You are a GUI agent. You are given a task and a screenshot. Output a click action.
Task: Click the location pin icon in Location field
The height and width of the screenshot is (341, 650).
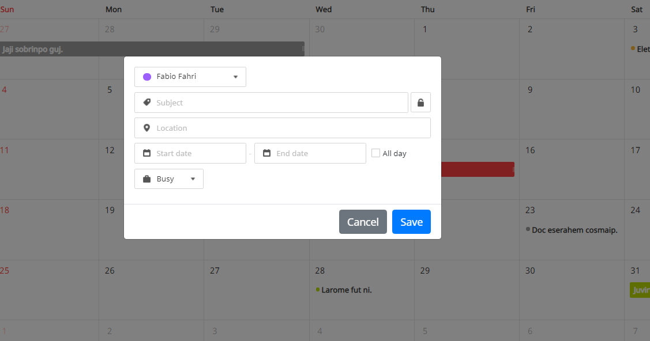146,127
